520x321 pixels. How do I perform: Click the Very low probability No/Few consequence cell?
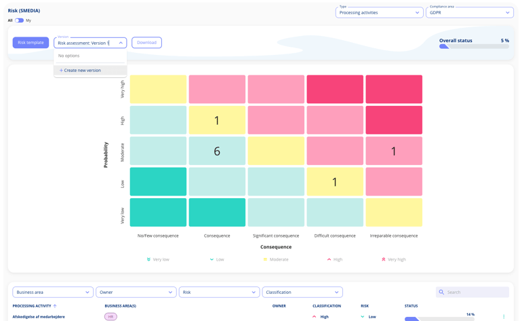click(x=158, y=212)
